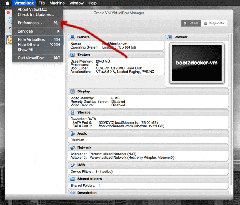Click the Description section icon

(x=73, y=192)
